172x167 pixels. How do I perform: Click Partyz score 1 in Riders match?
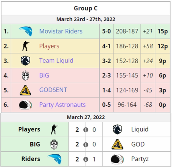(94, 159)
